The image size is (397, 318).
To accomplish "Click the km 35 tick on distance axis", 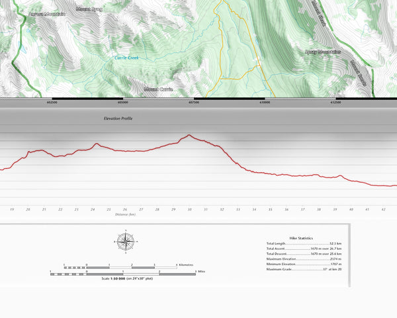I will [270, 209].
